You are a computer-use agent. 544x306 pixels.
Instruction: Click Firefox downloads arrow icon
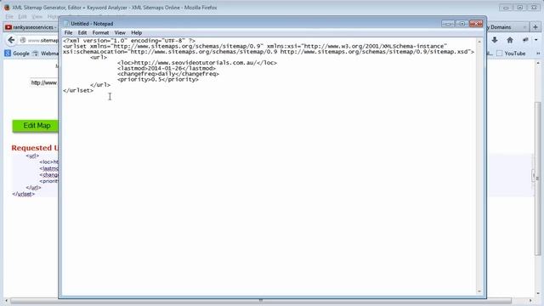click(495, 40)
